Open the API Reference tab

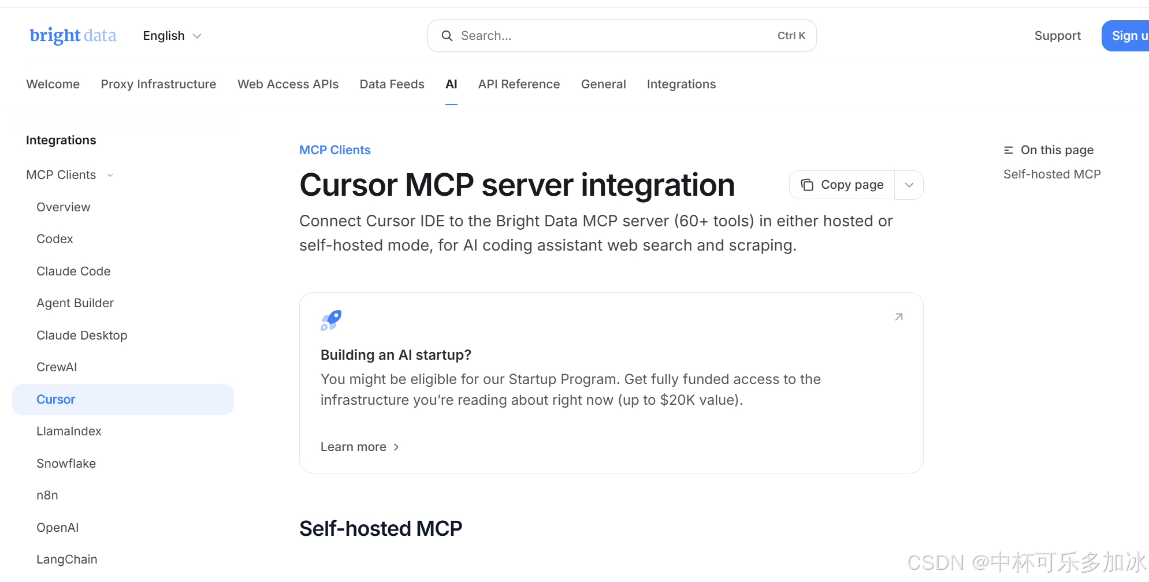pos(519,84)
